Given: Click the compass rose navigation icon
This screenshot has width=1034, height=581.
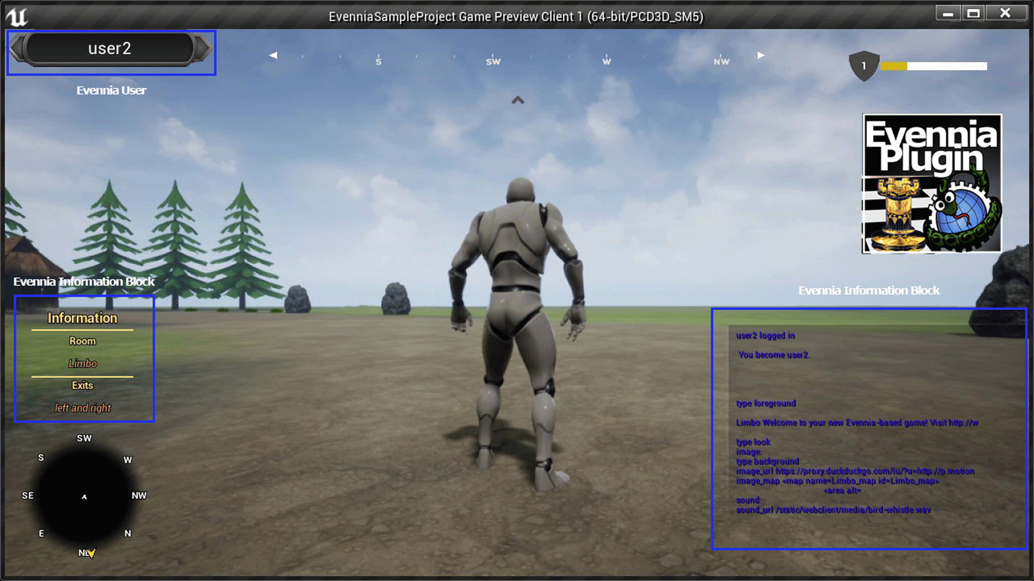Looking at the screenshot, I should (84, 495).
